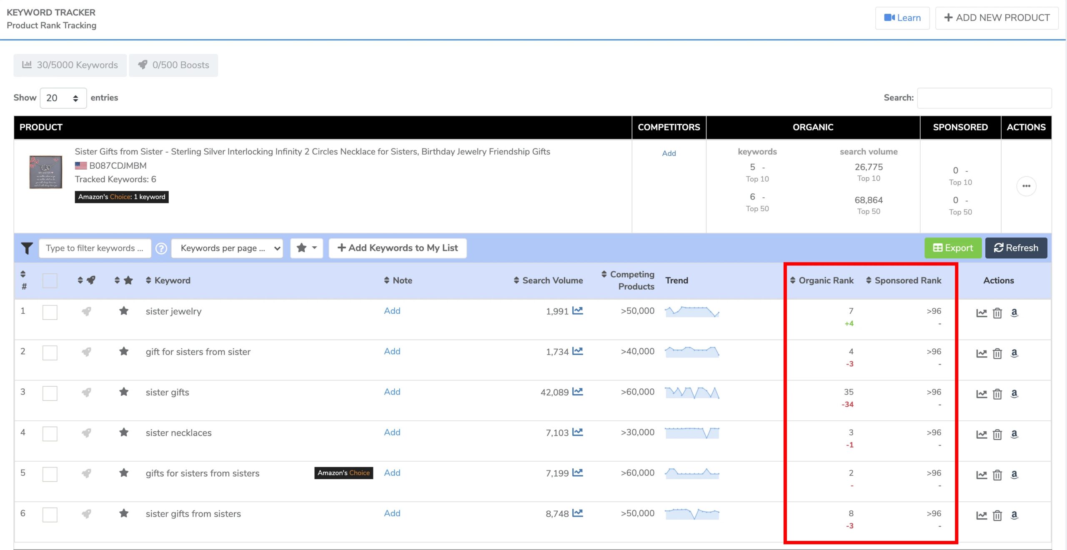Screen dimensions: 1067x550
Task: Toggle the select-all checkbox in header
Action: coord(50,280)
